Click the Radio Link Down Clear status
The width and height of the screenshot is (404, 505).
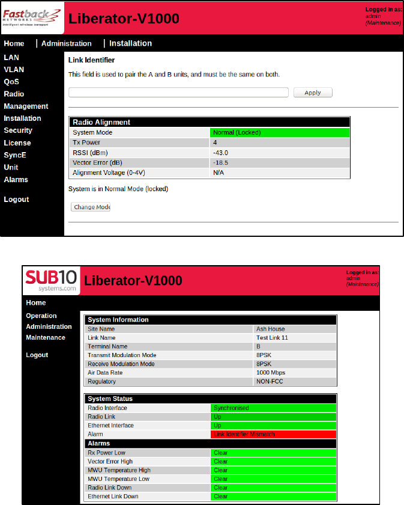click(x=273, y=488)
